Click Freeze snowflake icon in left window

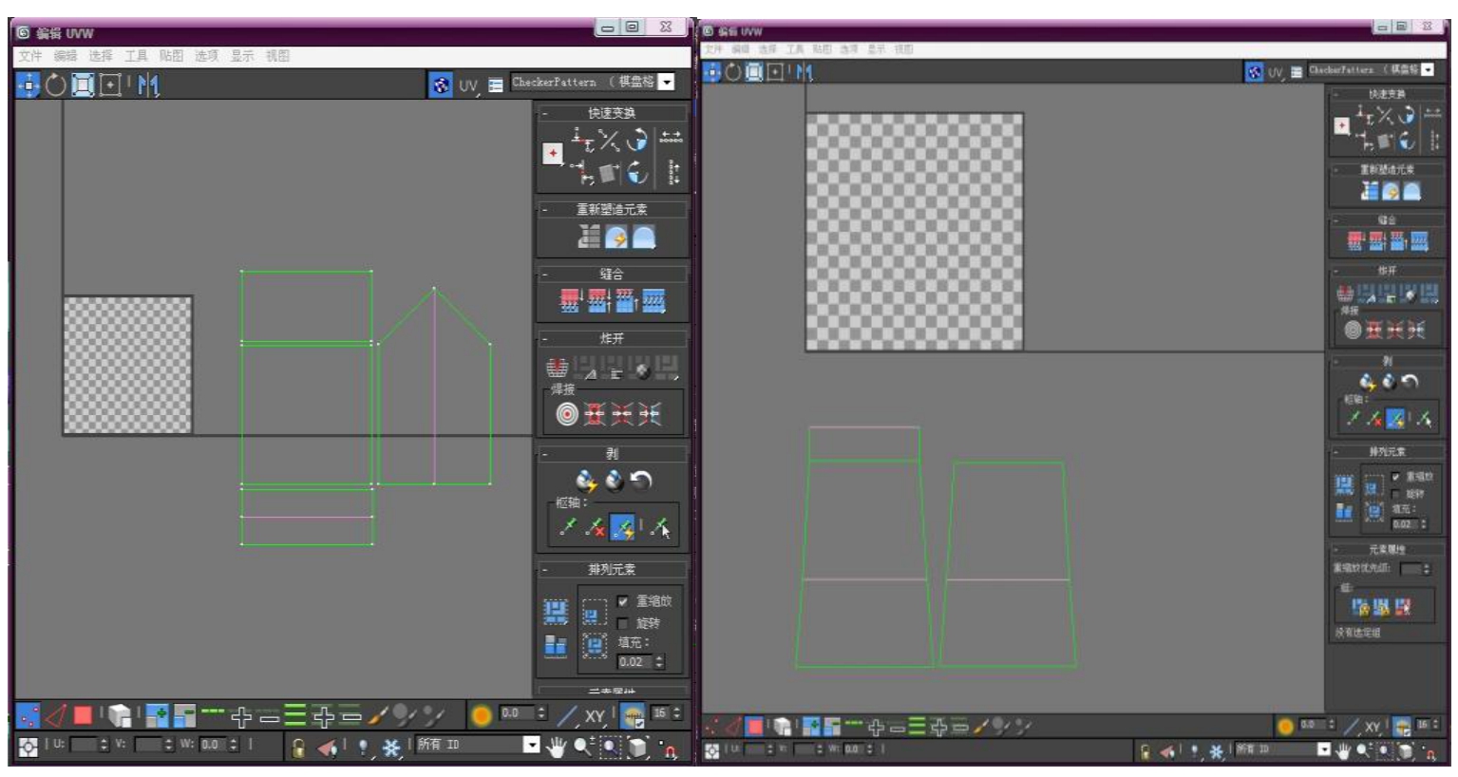point(391,748)
